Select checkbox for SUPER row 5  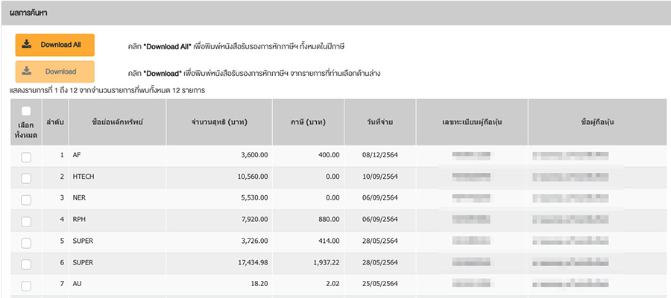coord(26,243)
